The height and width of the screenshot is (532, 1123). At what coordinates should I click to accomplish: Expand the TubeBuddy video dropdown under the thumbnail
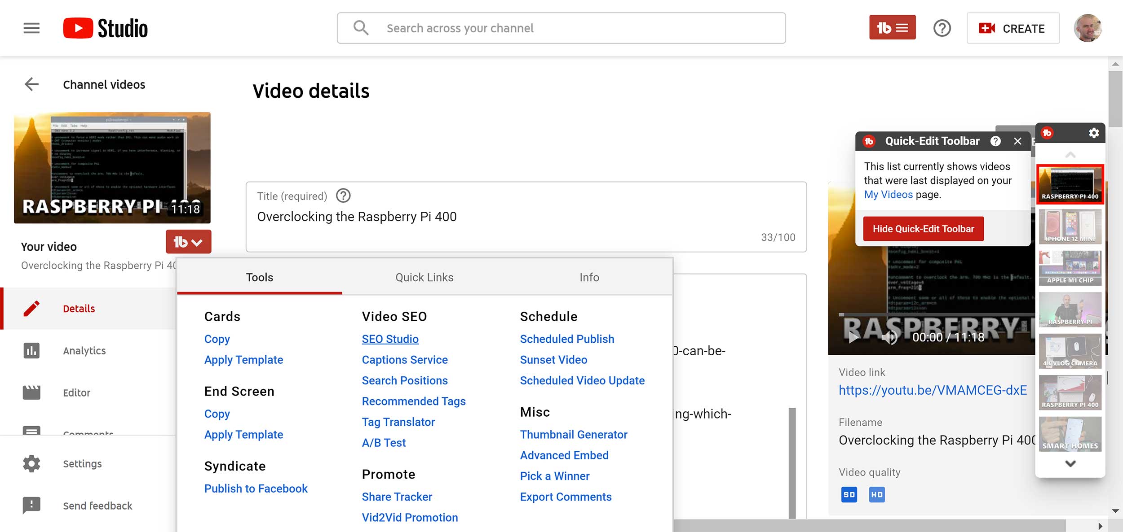click(188, 242)
